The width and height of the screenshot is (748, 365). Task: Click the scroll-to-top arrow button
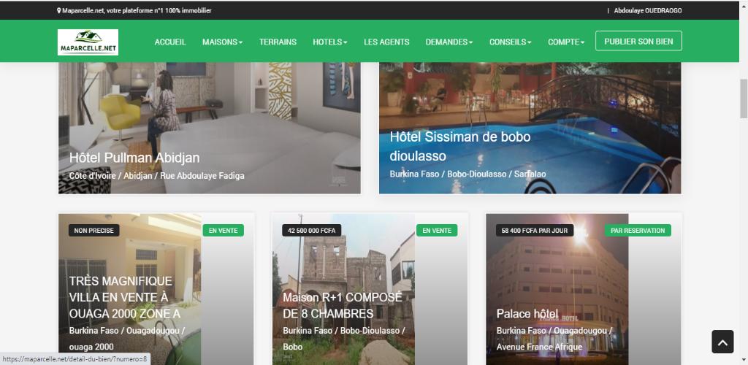click(722, 342)
